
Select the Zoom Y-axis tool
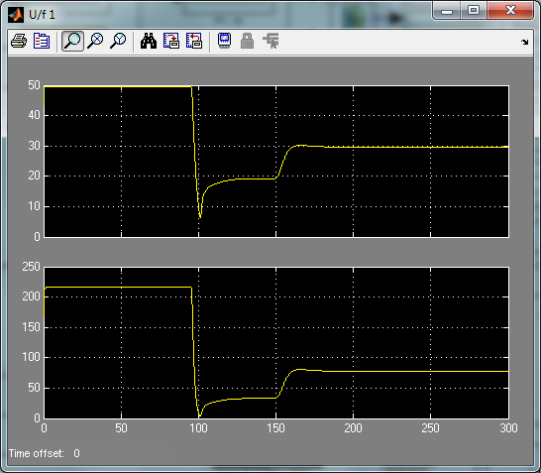point(118,41)
